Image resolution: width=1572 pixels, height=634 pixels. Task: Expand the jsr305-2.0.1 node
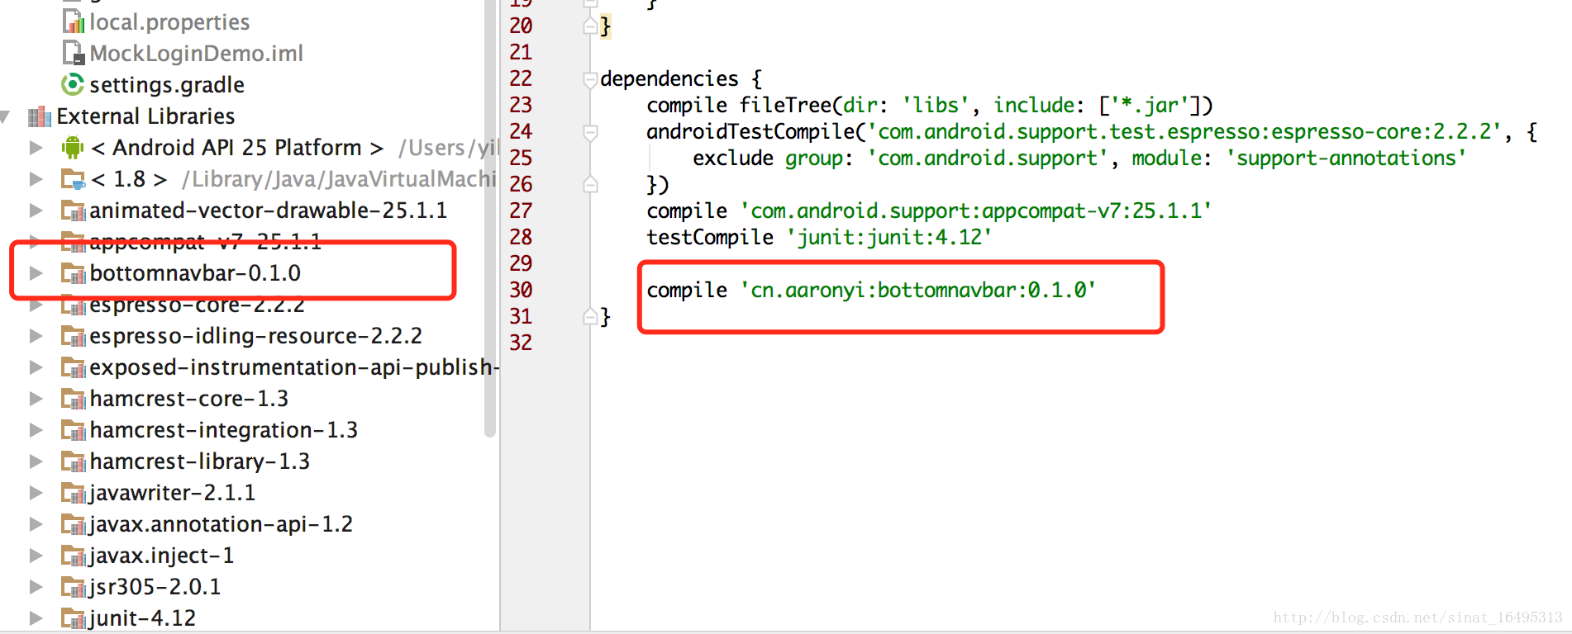pos(36,587)
